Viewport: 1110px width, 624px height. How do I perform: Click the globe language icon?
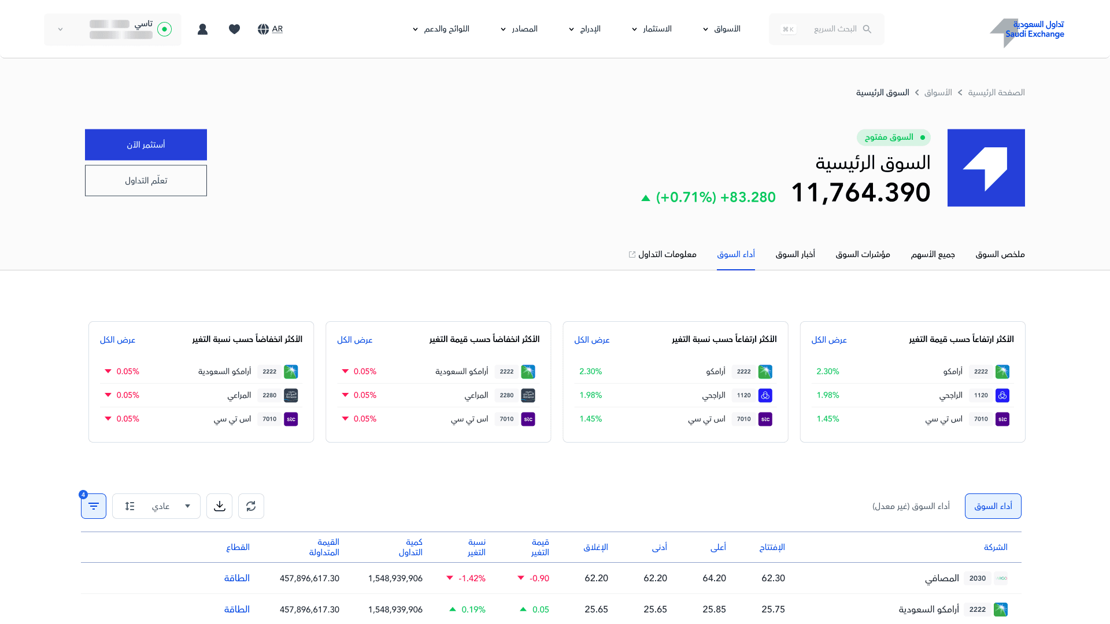click(263, 29)
